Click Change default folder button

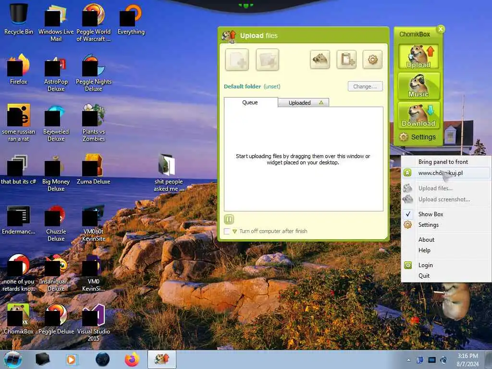365,86
